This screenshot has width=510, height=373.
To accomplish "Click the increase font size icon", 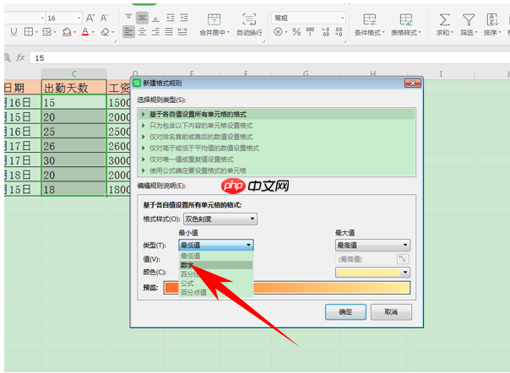I will (x=90, y=18).
